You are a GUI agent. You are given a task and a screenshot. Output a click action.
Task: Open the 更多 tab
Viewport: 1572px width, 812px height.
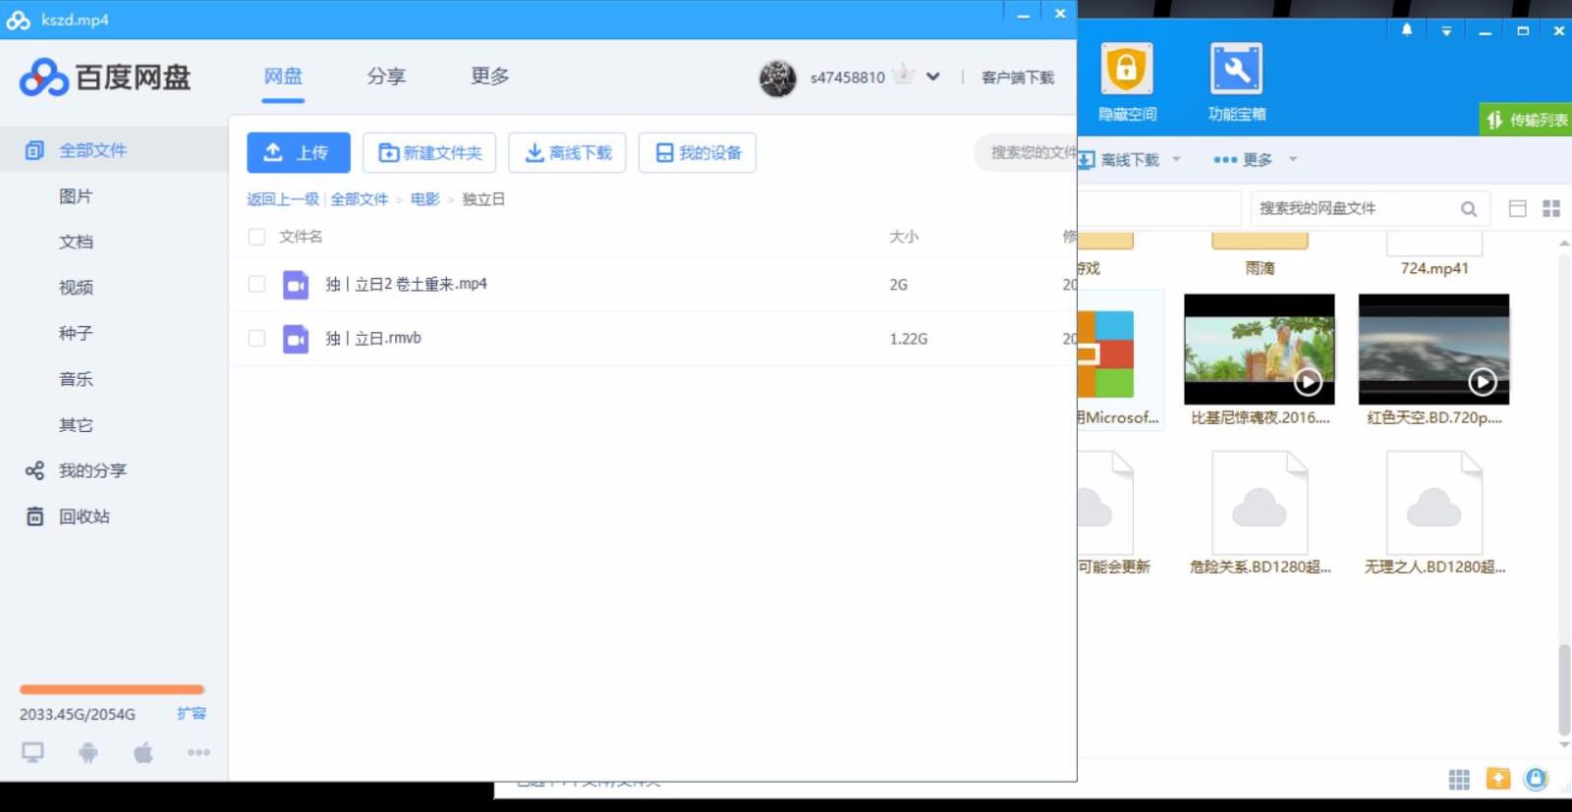tap(489, 76)
